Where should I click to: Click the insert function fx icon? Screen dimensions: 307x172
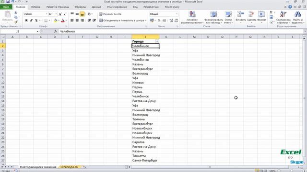click(x=56, y=32)
